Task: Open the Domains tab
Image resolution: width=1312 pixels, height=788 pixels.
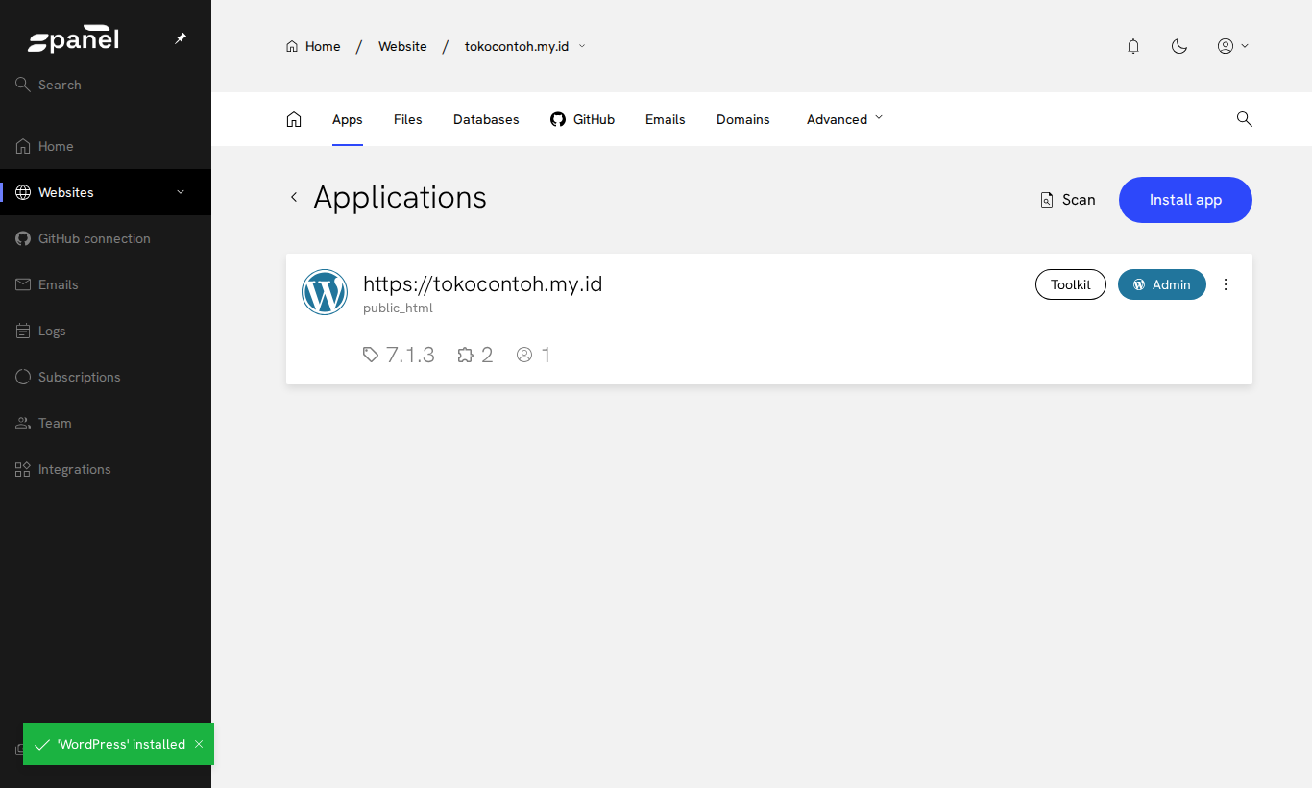Action: coord(743,119)
